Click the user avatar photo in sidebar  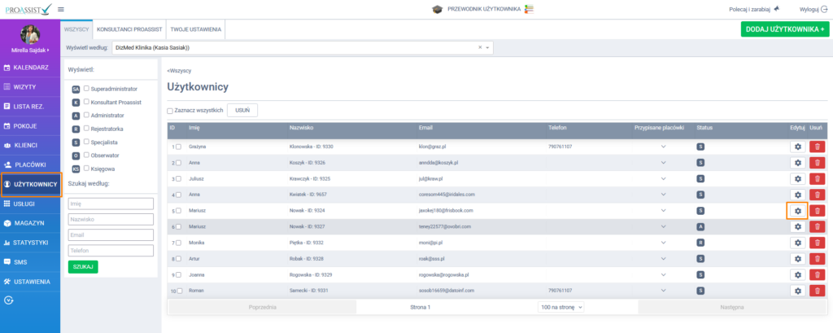(30, 35)
